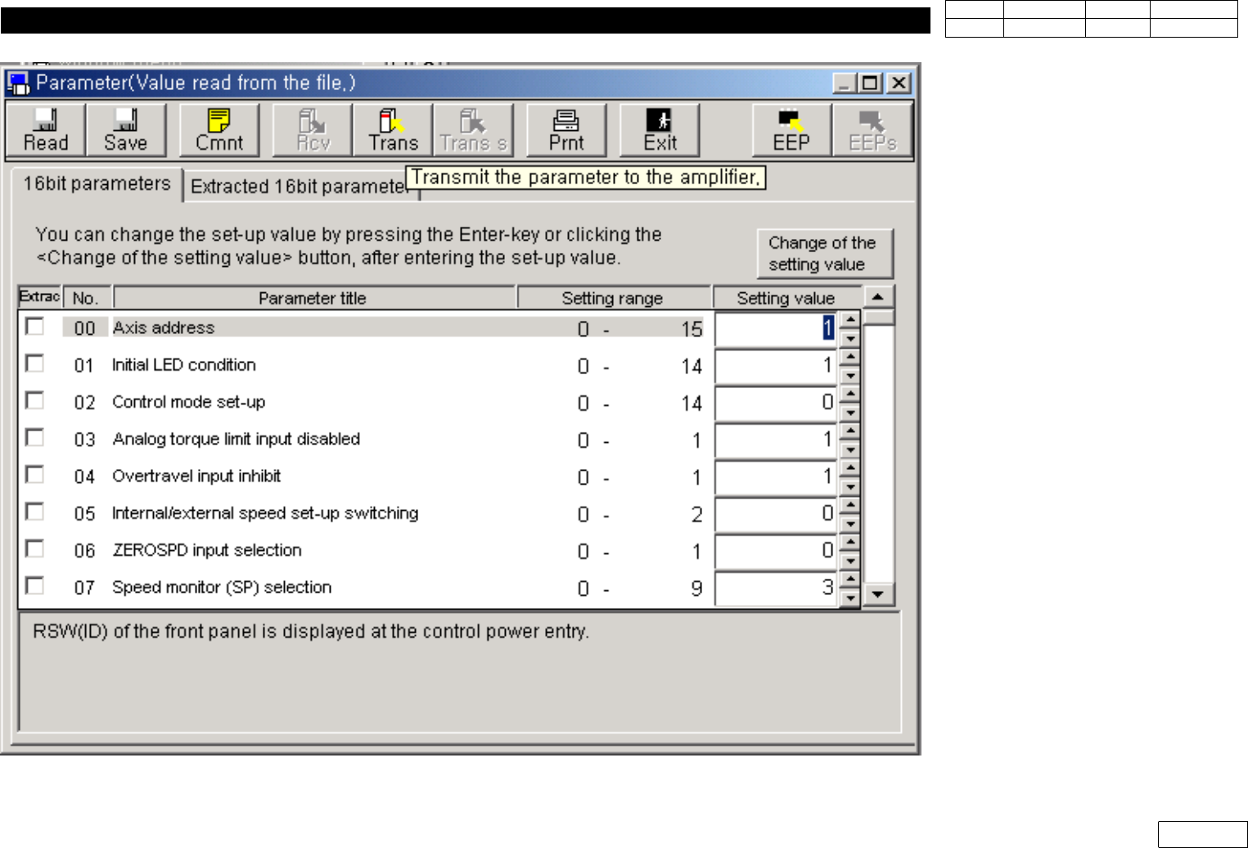Click the Axis address setting value field
The height and width of the screenshot is (848, 1248).
click(777, 329)
